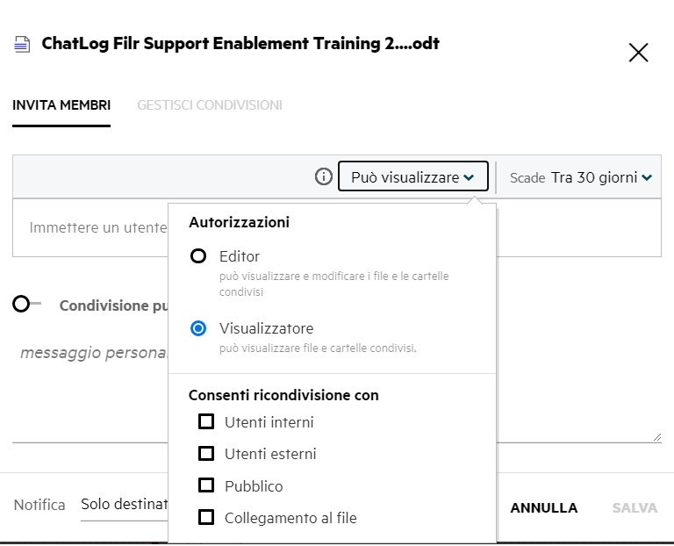The image size is (674, 546).
Task: Select the Visualizzatore radio option
Action: pos(199,328)
